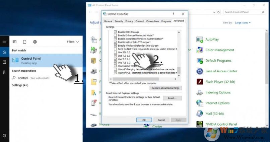
Task: Toggle Use TLS 1.0 checkbox
Action: pyautogui.click(x=115, y=56)
